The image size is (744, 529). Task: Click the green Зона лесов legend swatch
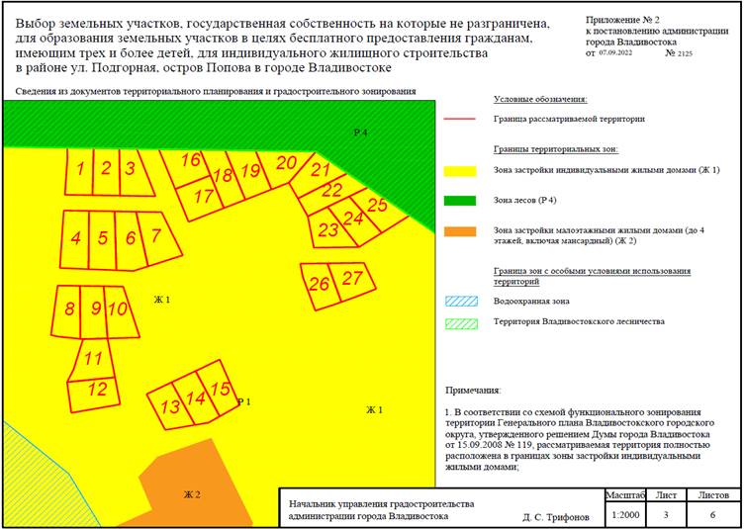(x=460, y=201)
